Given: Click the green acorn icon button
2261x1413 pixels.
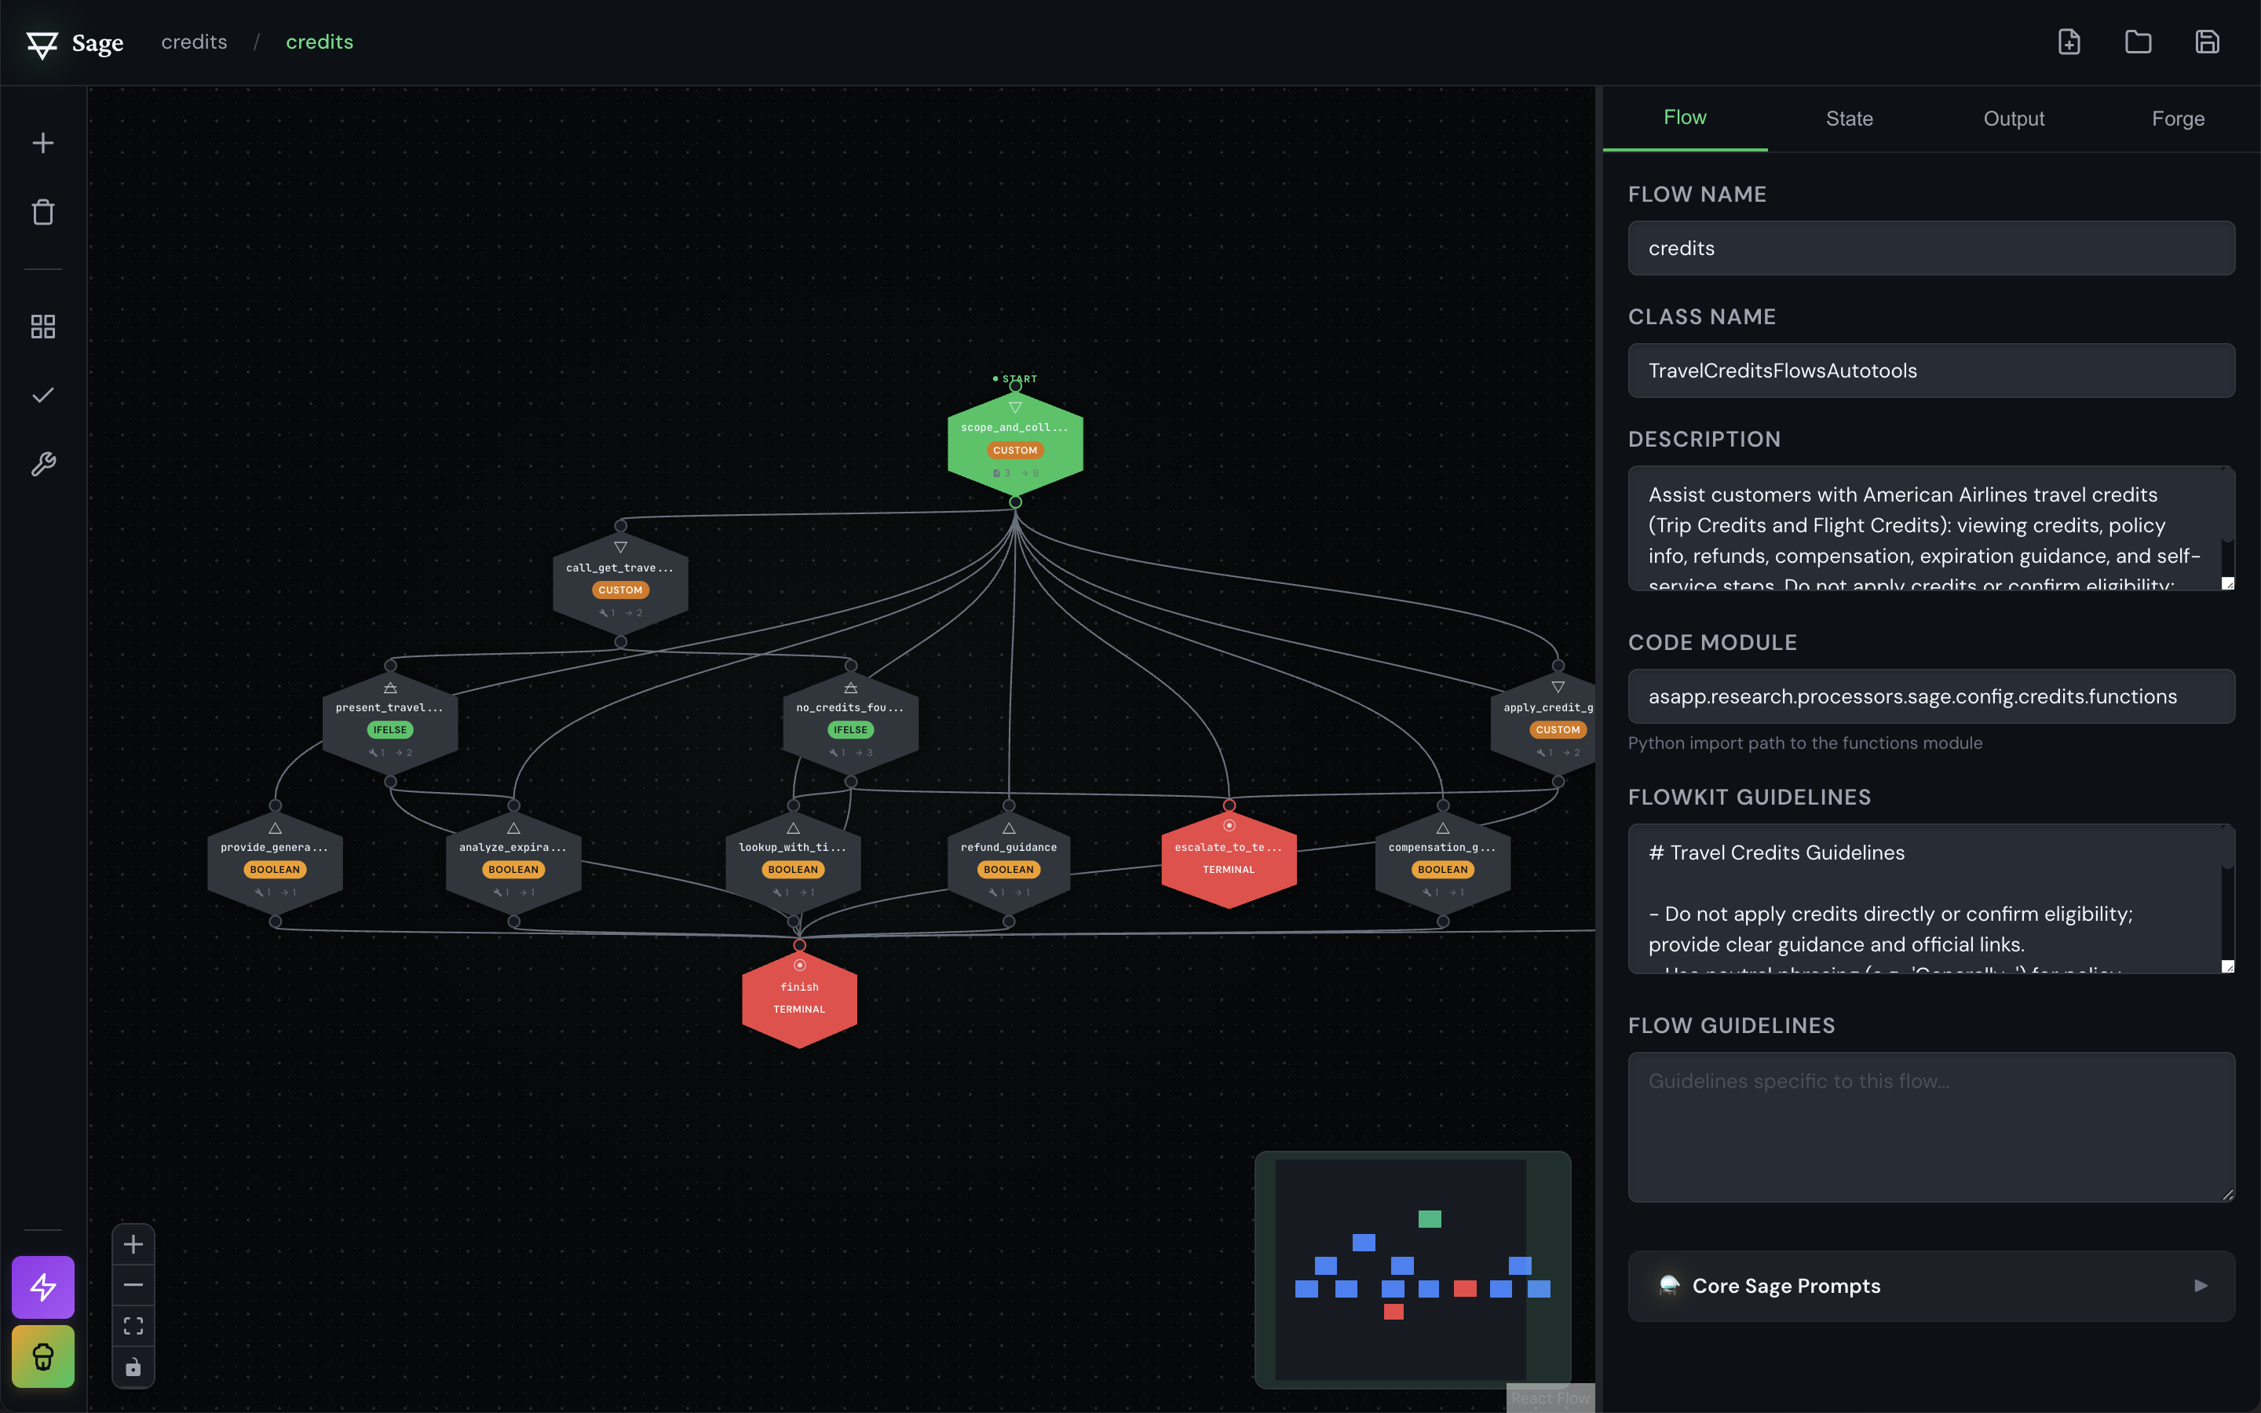Looking at the screenshot, I should click(43, 1356).
